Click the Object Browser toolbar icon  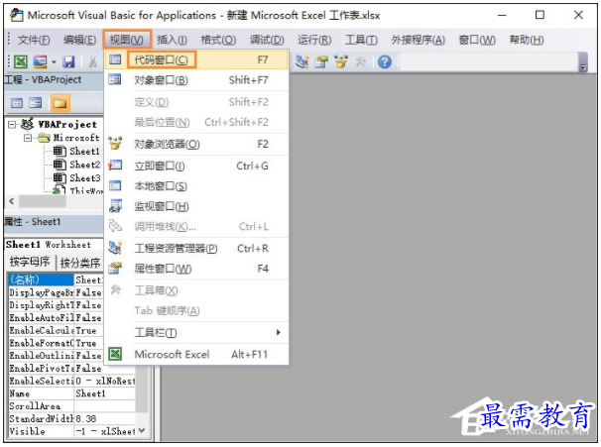[x=341, y=61]
